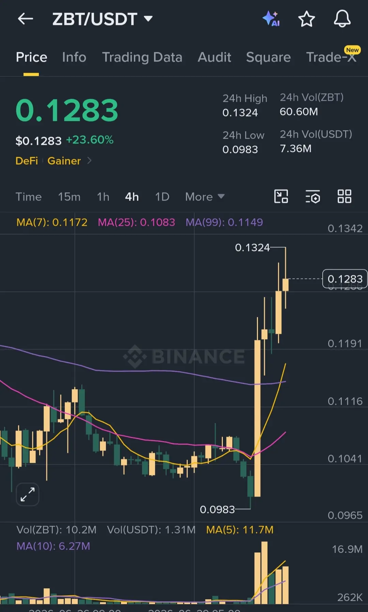This screenshot has height=612, width=368.
Task: Open the Audit tab
Action: coord(214,57)
